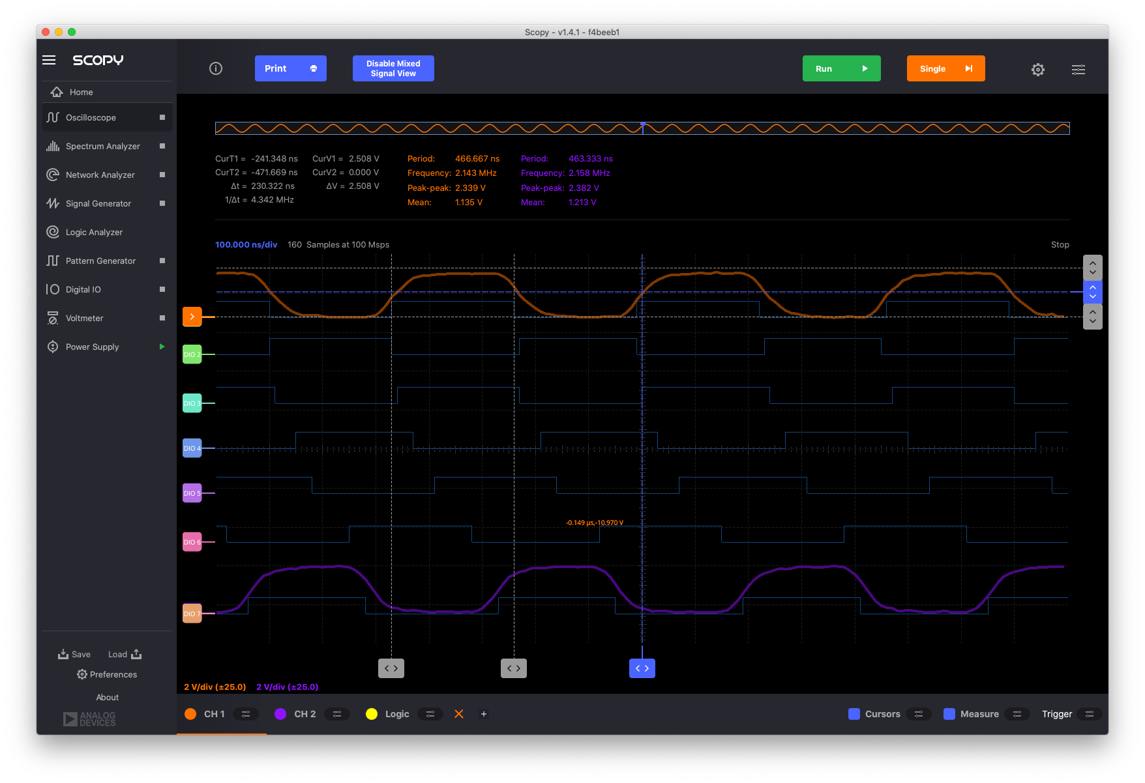Click the Print button
1145x783 pixels.
[291, 68]
